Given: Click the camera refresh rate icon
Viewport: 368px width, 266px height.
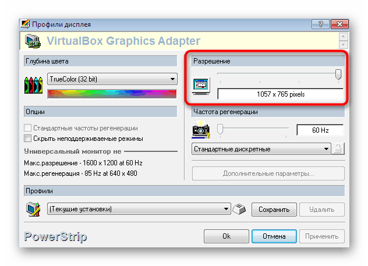Looking at the screenshot, I should [x=201, y=129].
